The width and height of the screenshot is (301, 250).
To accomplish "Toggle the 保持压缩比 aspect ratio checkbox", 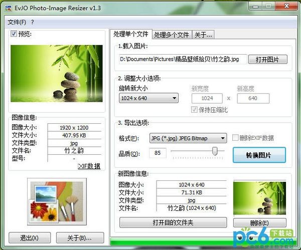I will (195, 110).
